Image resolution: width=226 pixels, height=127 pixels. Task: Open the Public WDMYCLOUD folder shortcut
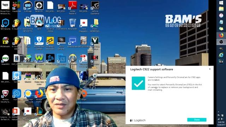[95, 25]
